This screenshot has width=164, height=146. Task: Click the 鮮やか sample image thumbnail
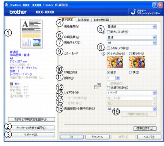(137, 62)
